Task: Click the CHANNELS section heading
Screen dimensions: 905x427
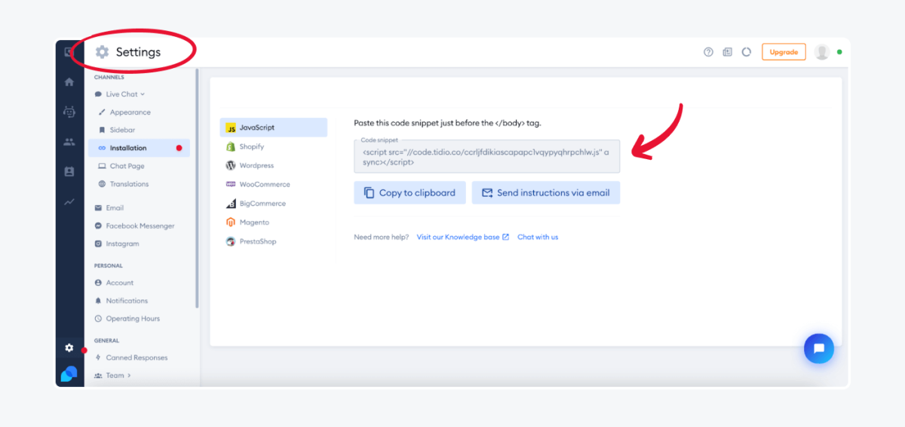Action: pos(109,77)
